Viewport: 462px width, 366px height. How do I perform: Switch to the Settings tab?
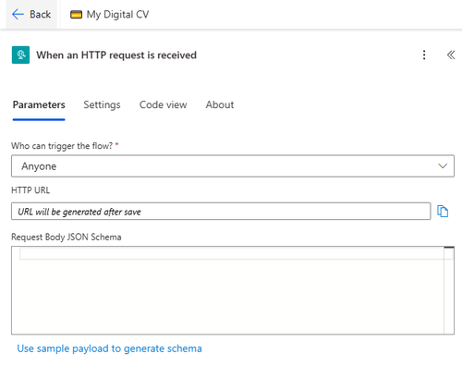coord(102,105)
